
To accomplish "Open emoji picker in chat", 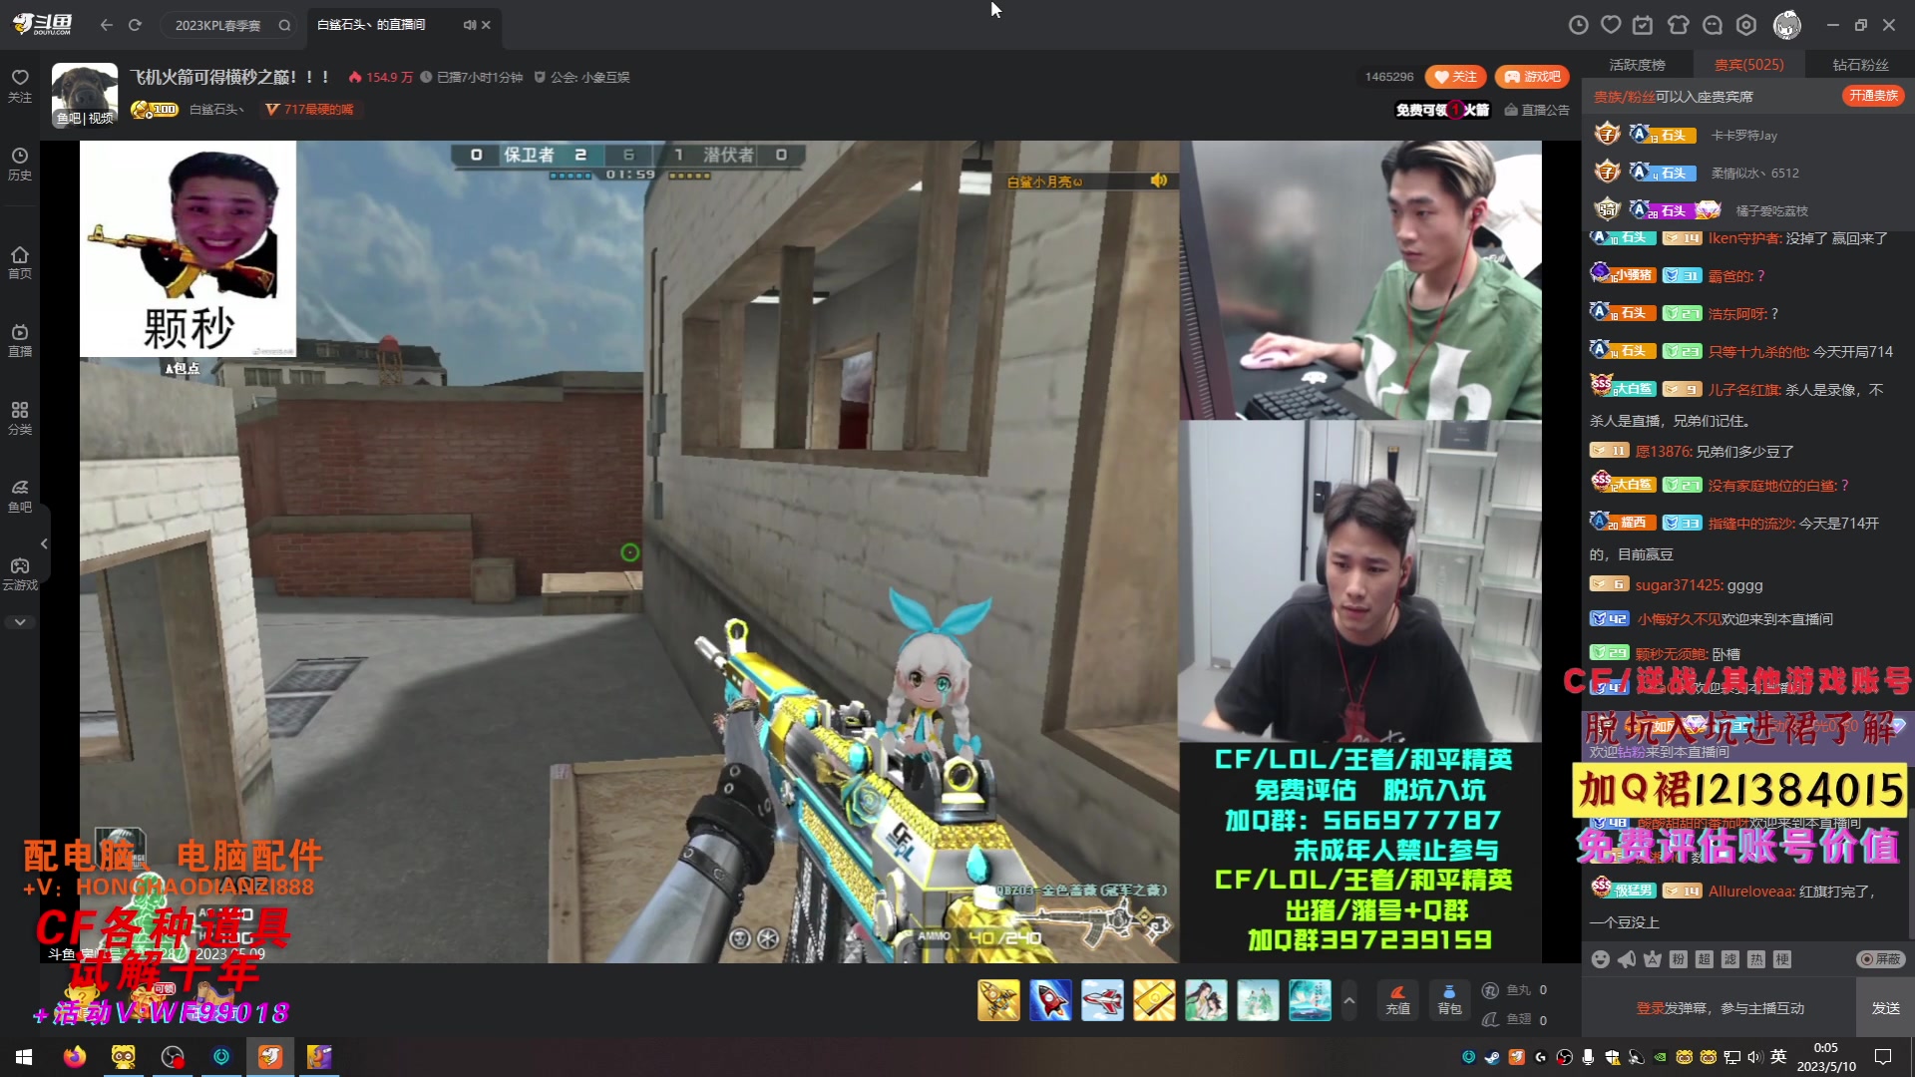I will pos(1601,959).
